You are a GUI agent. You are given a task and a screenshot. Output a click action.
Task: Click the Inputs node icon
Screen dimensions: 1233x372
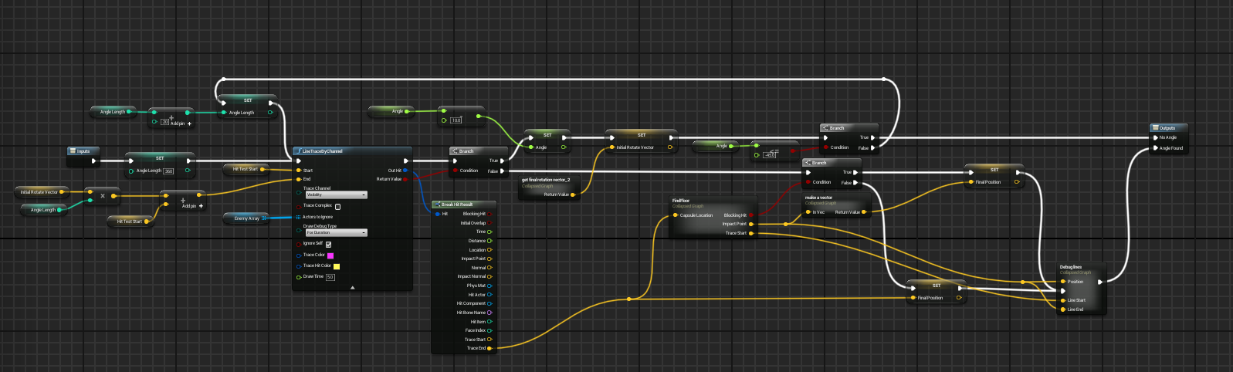click(x=73, y=151)
